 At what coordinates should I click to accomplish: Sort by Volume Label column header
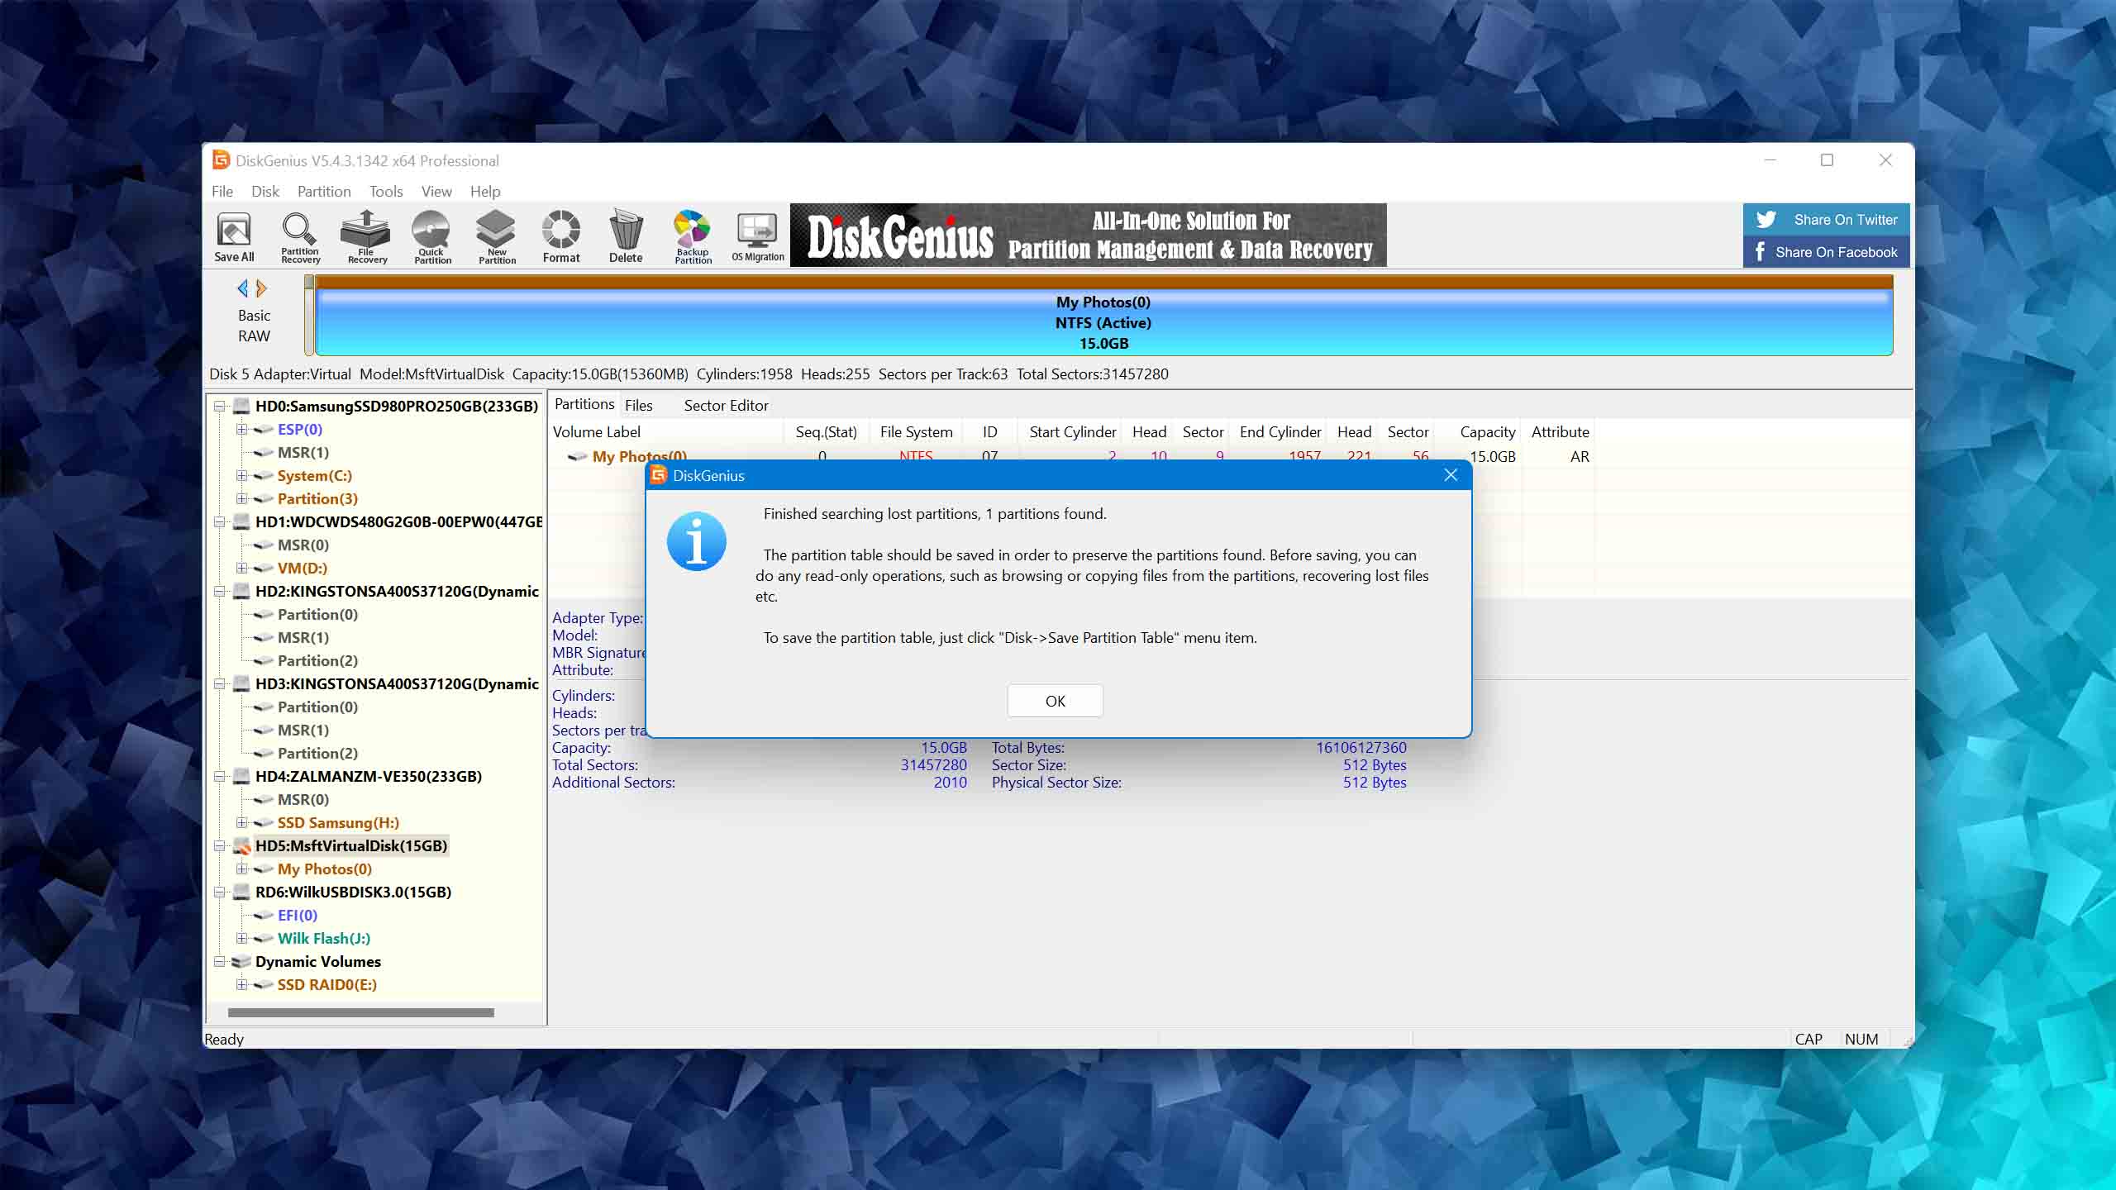click(x=666, y=431)
